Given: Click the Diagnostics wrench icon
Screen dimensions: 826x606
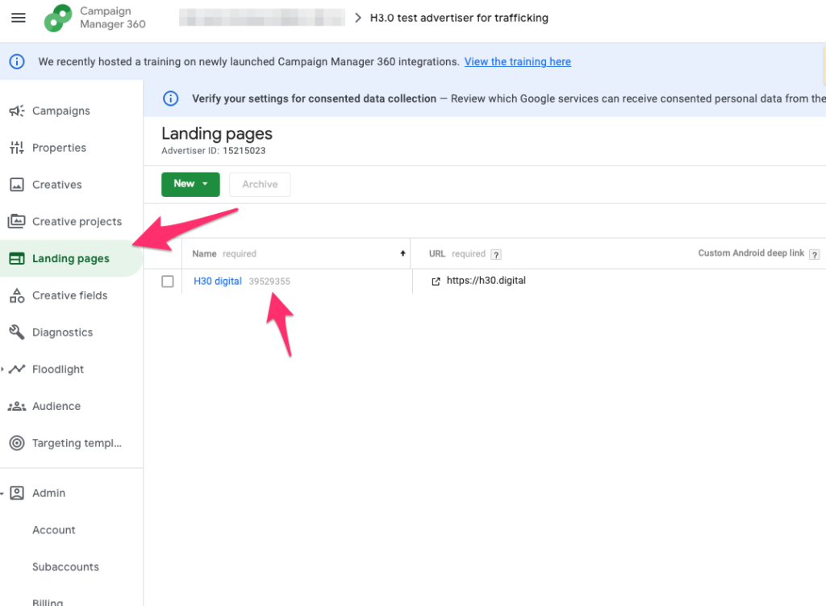Looking at the screenshot, I should click(x=16, y=332).
